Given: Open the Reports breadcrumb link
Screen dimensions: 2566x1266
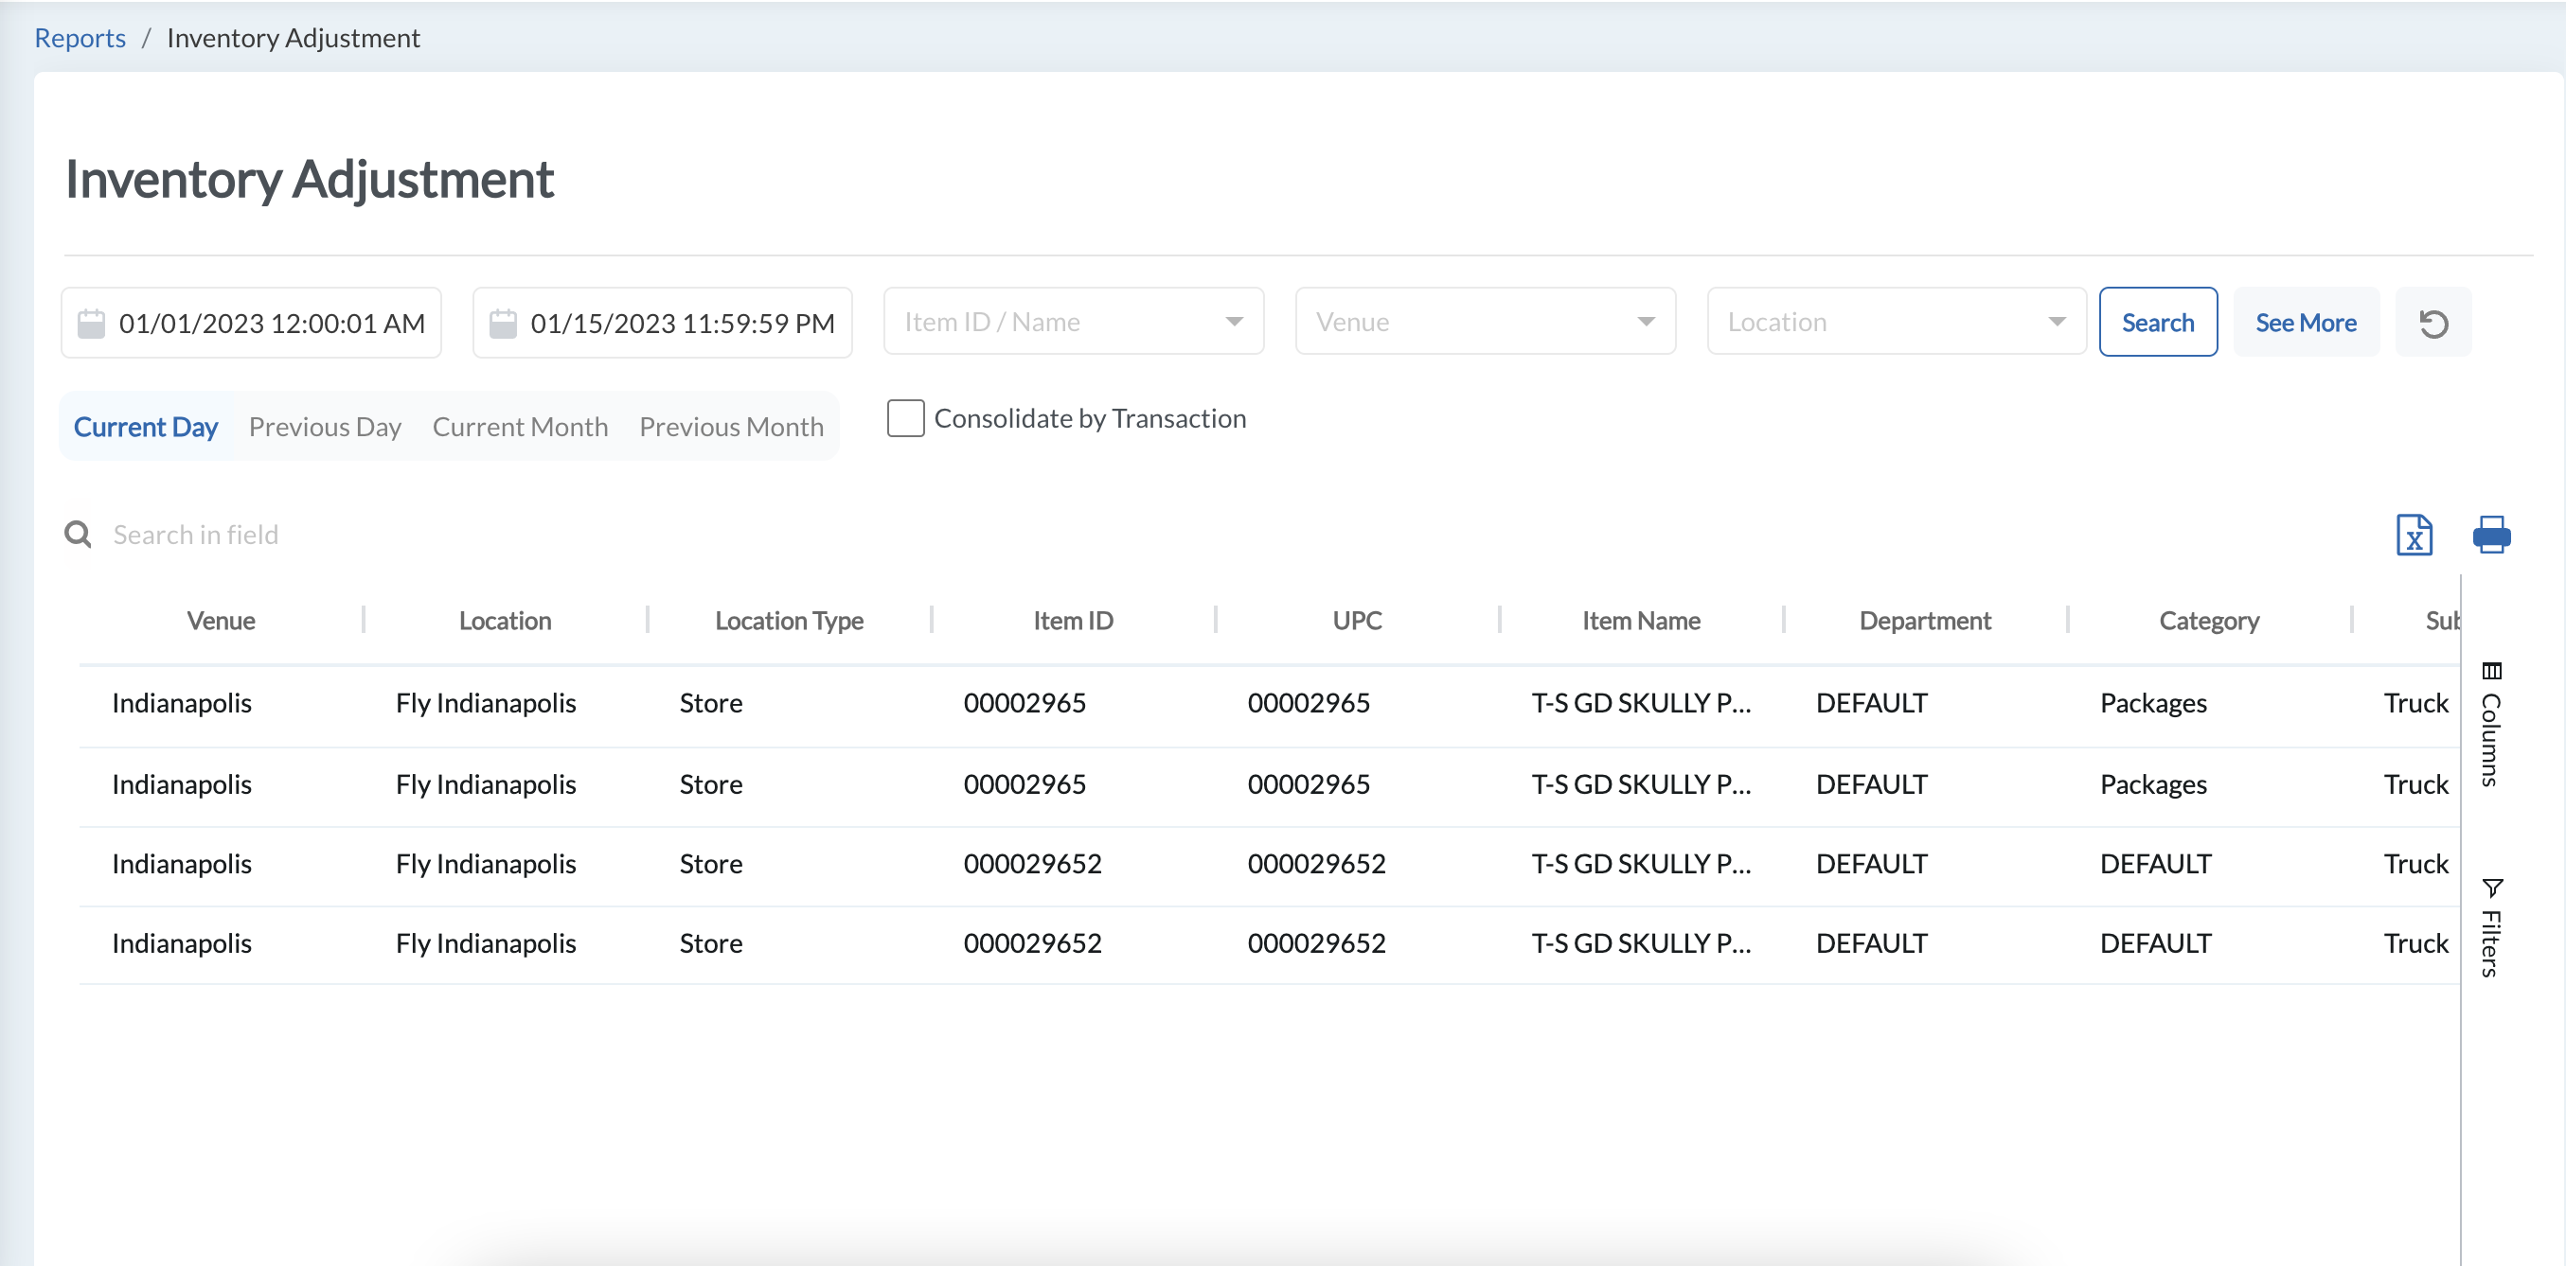Looking at the screenshot, I should pos(80,37).
